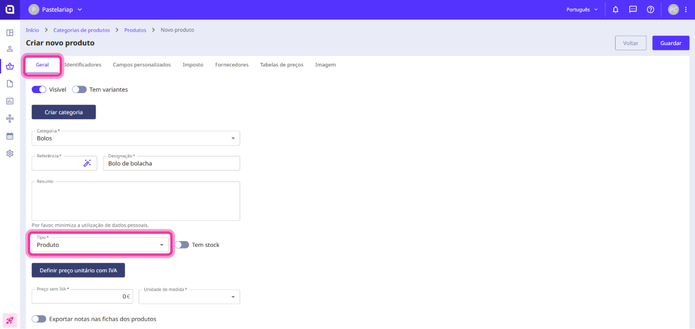This screenshot has height=329, width=695.
Task: Open the documents sidebar icon
Action: (10, 84)
